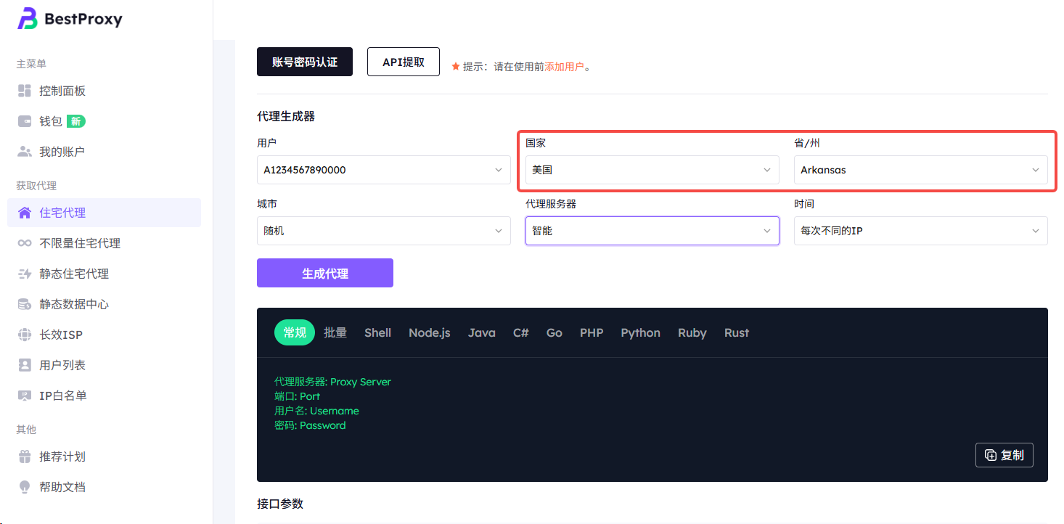Open the 时间 rotation dropdown
The image size is (1064, 524).
(920, 231)
